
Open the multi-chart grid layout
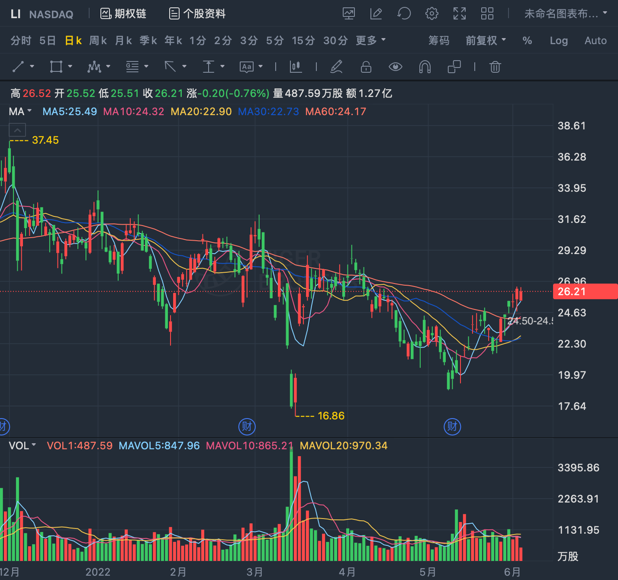[x=487, y=13]
